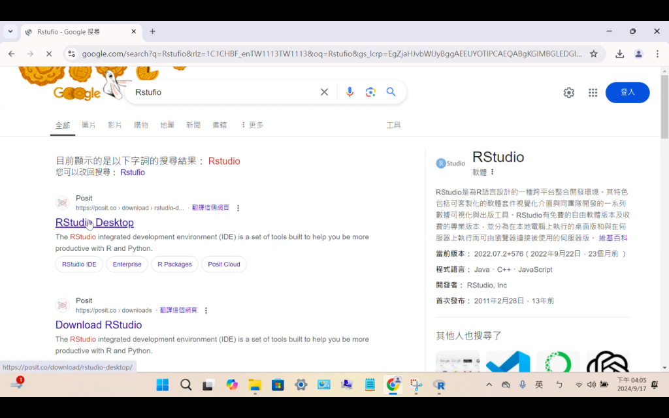Open the ChatGPT related search thumbnail
The height and width of the screenshot is (418, 669).
pyautogui.click(x=608, y=361)
